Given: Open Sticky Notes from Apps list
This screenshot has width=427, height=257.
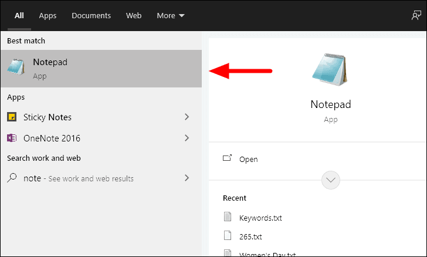Looking at the screenshot, I should click(x=101, y=117).
